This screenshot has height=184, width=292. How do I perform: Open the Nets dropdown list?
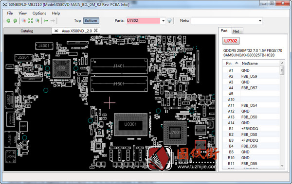pyautogui.click(x=260, y=21)
